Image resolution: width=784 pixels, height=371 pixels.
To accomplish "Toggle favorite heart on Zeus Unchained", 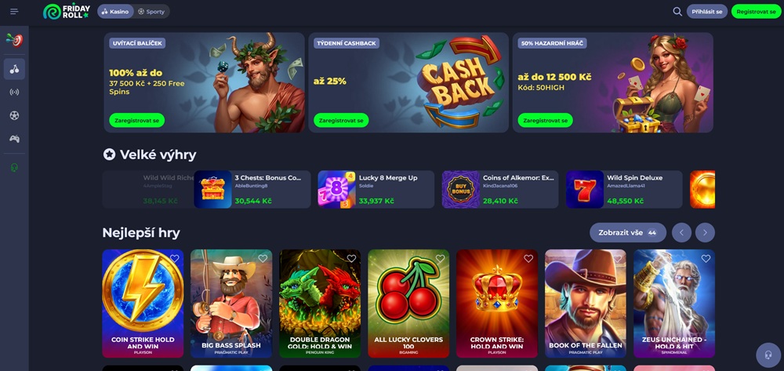I will pyautogui.click(x=706, y=259).
